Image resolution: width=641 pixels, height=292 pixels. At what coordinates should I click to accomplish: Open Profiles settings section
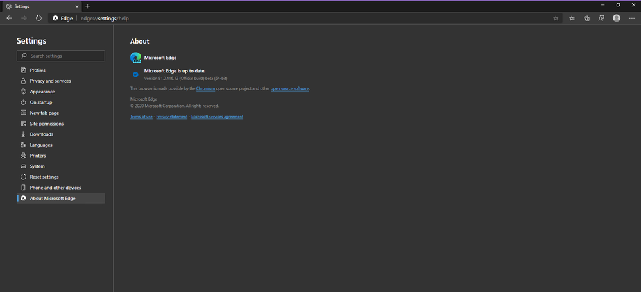click(x=61, y=70)
